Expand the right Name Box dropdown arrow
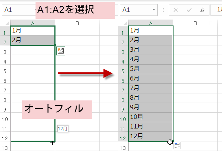This screenshot has width=222, height=151. pos(154,10)
